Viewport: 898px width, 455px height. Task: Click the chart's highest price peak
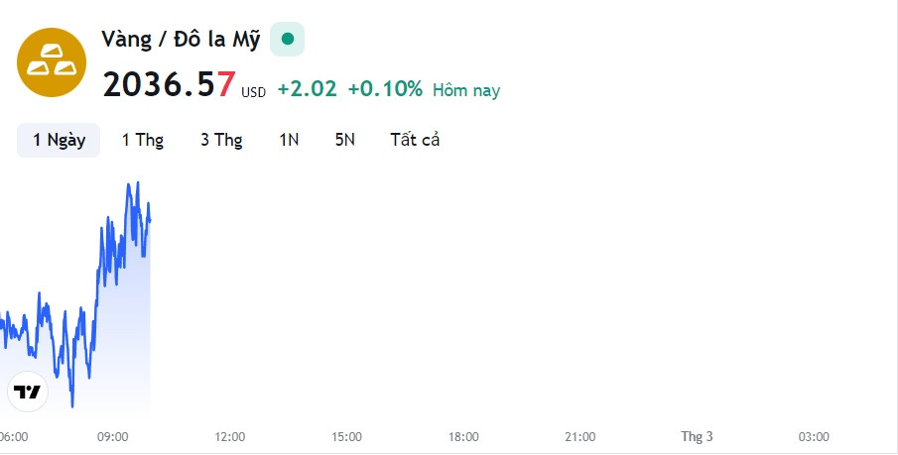pyautogui.click(x=138, y=183)
